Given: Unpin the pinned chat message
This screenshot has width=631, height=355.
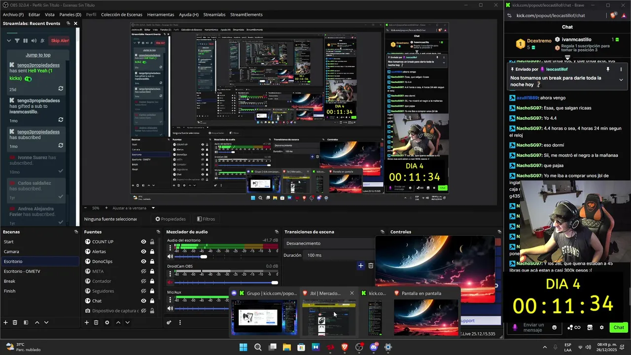Looking at the screenshot, I should (x=608, y=70).
